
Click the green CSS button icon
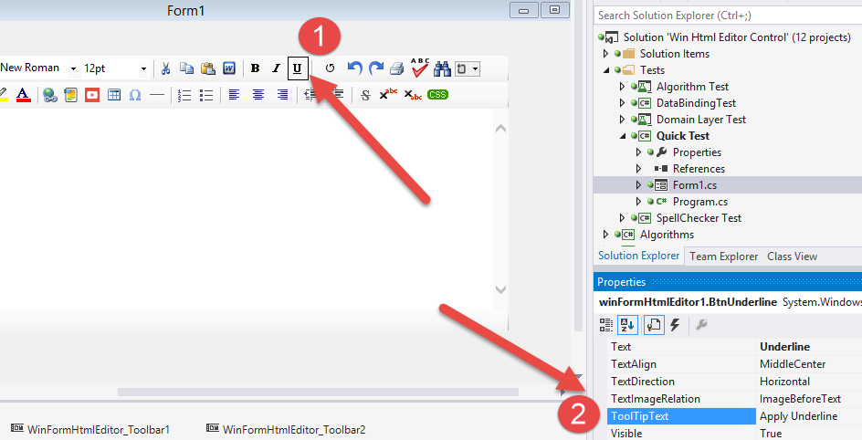pos(437,95)
